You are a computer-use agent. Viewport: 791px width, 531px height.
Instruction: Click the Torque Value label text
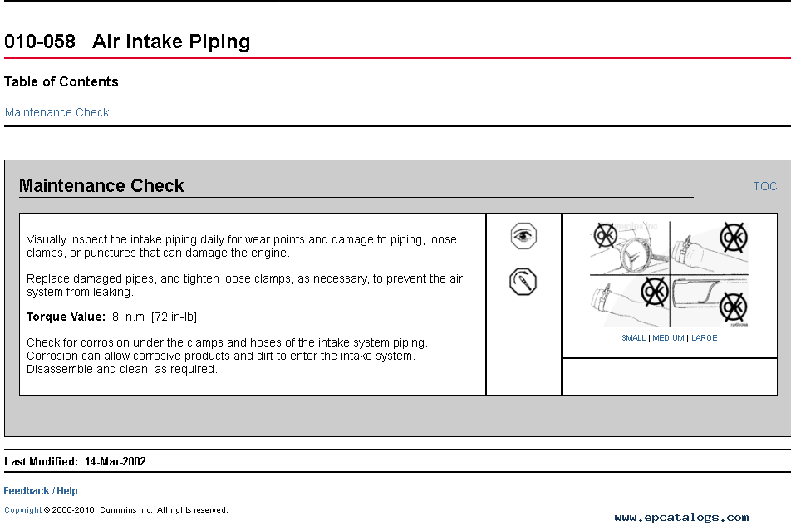pyautogui.click(x=66, y=317)
